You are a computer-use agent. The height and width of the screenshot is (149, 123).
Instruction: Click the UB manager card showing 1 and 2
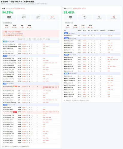click(x=68, y=26)
